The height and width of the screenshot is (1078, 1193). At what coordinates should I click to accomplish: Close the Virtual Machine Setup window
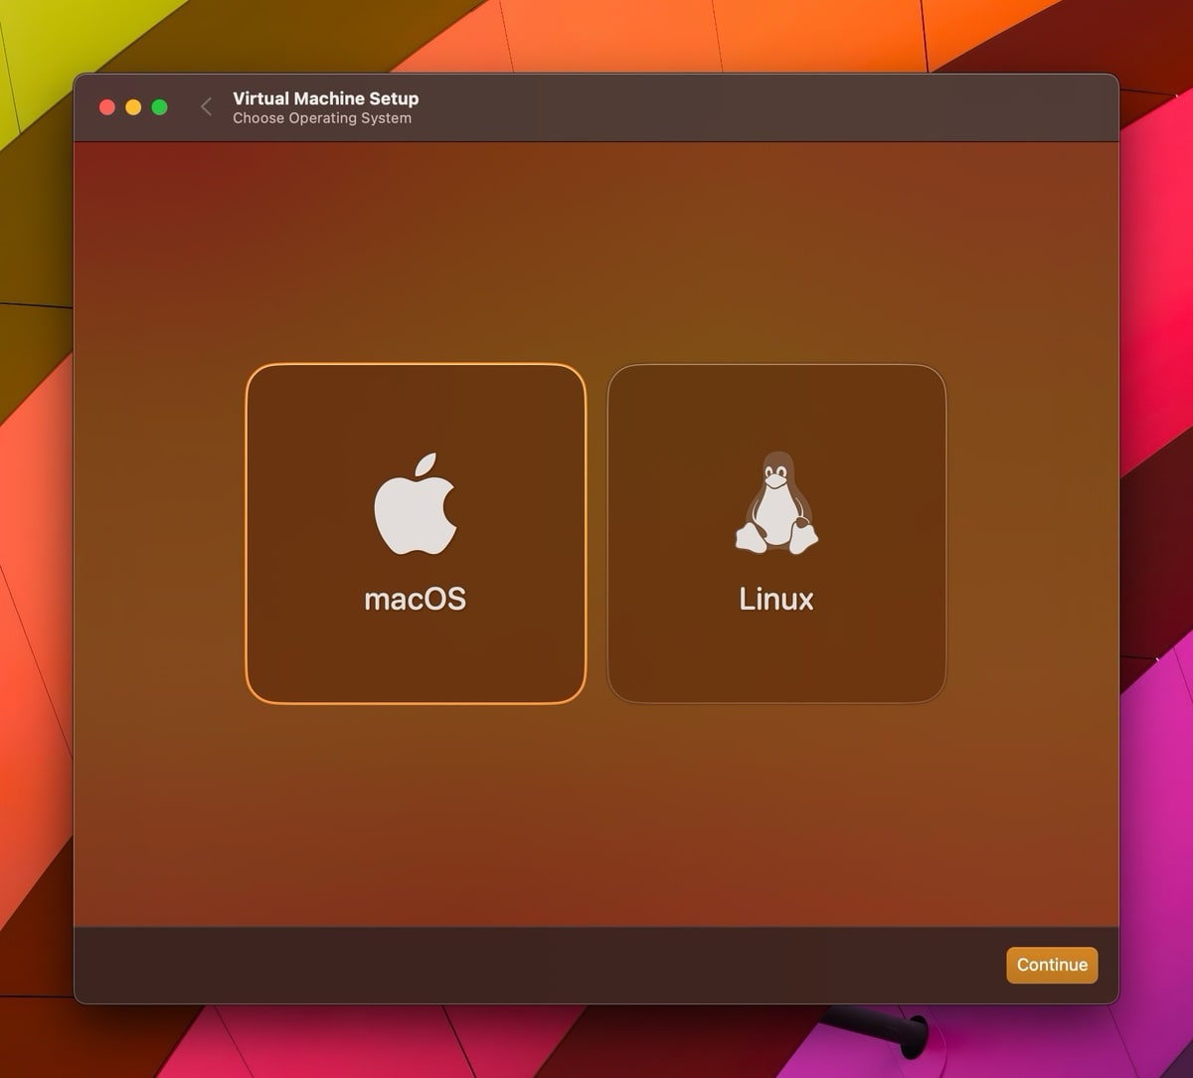click(x=107, y=106)
